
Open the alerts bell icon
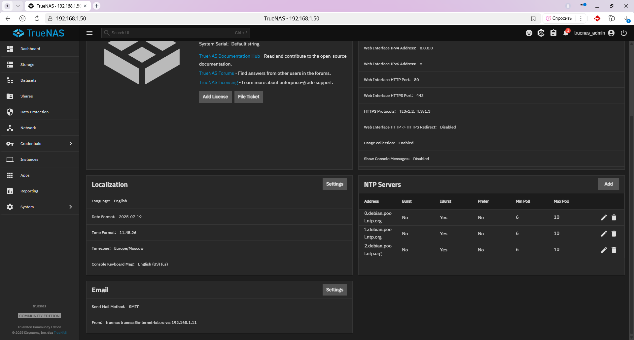pos(566,33)
